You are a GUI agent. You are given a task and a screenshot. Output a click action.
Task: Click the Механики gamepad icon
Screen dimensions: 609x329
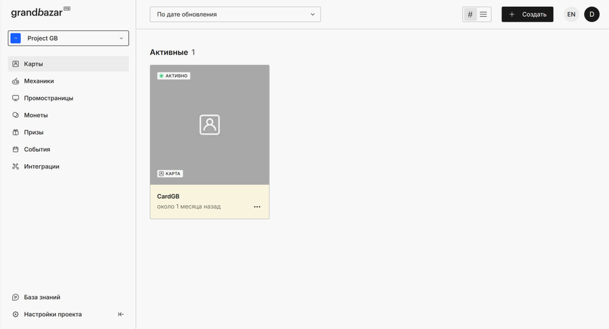coord(16,81)
